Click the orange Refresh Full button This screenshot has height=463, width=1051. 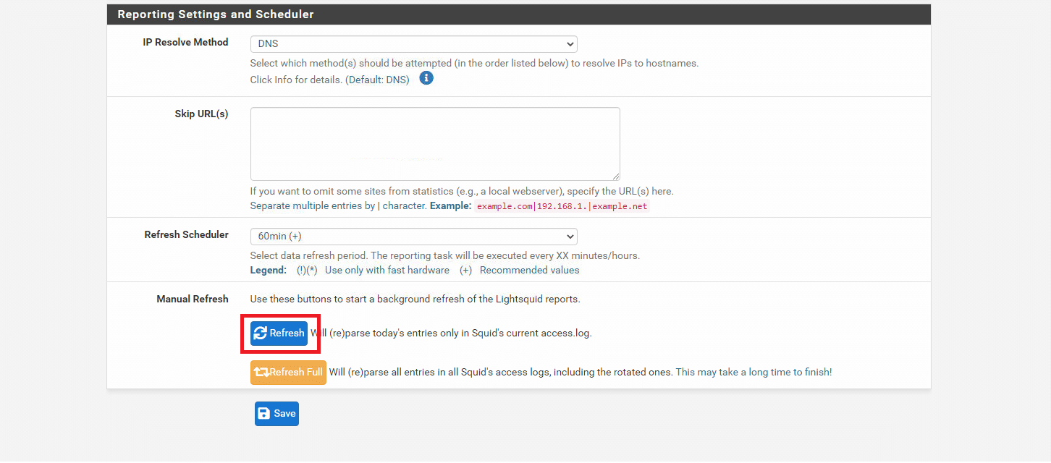tap(288, 373)
